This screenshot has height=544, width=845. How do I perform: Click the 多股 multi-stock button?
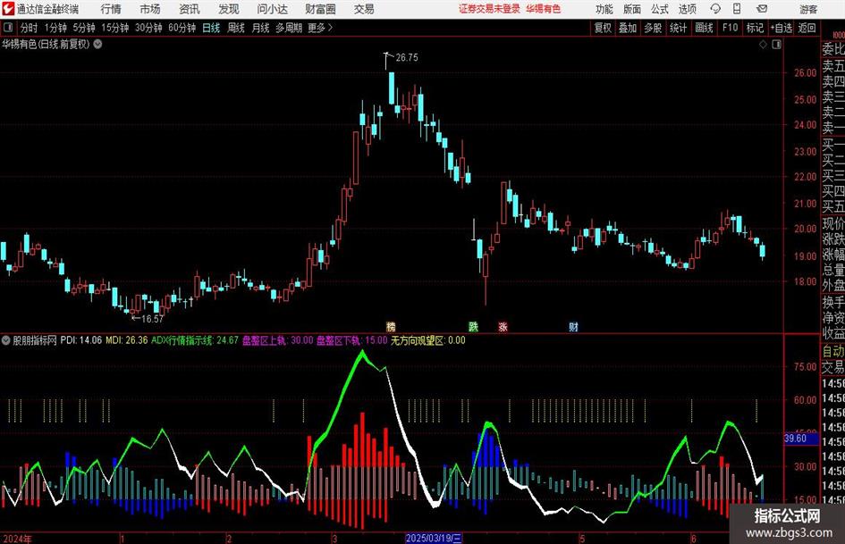(x=653, y=28)
